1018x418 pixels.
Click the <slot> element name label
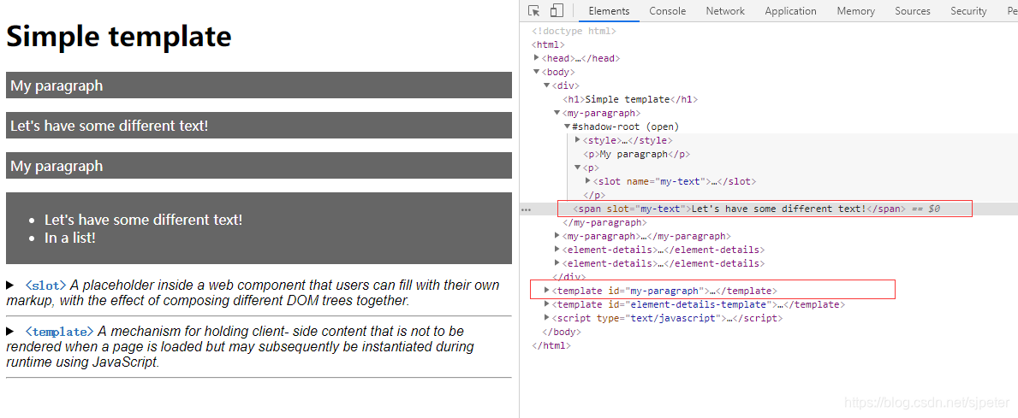[x=45, y=286]
